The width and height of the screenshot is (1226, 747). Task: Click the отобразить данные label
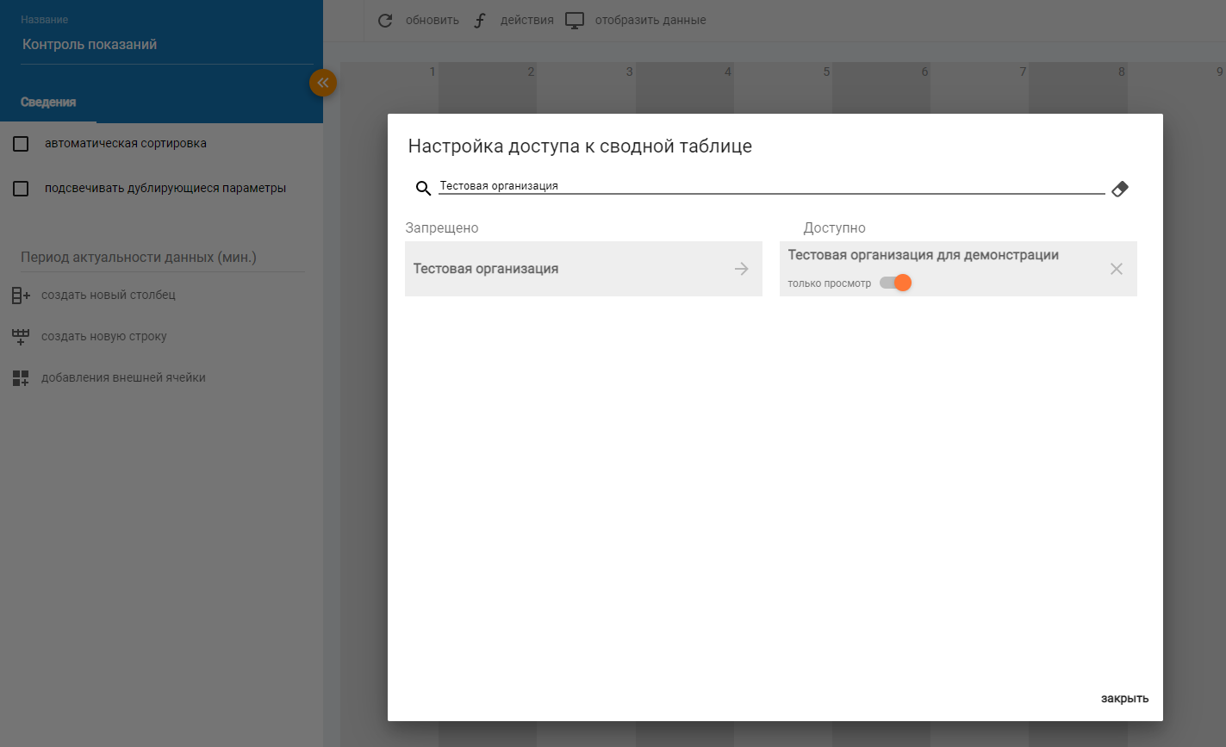pos(650,20)
